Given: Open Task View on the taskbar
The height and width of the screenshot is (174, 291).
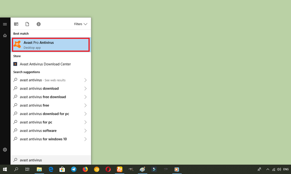Looking at the screenshot, I should (27, 169).
